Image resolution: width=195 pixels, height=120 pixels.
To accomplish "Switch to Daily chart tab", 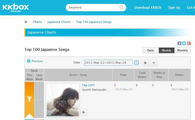I will point(150,50).
